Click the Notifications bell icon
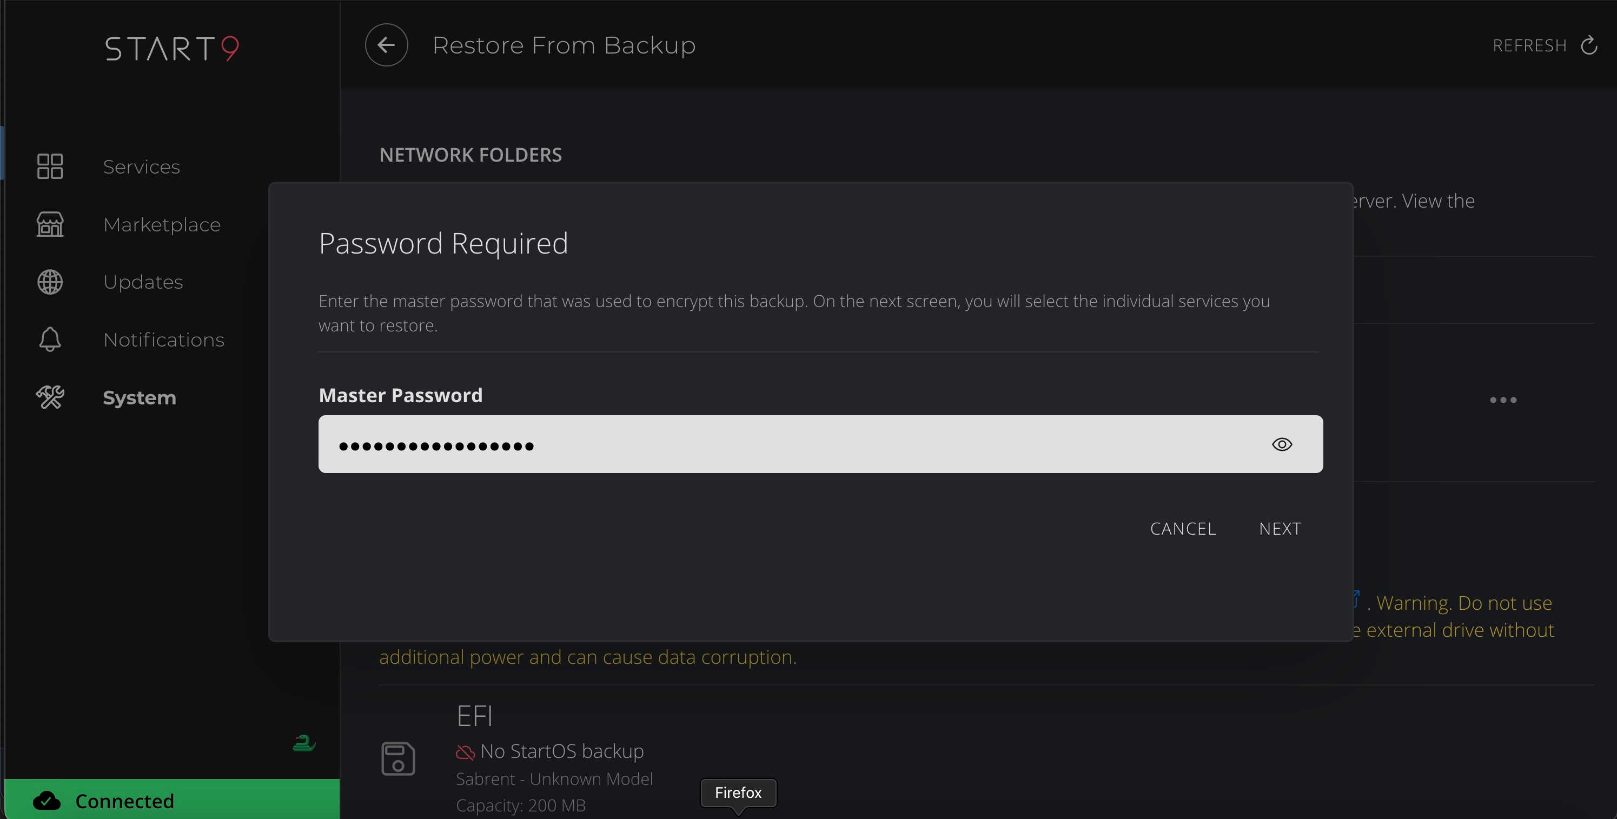Screen dimensions: 1617x819 [x=50, y=339]
